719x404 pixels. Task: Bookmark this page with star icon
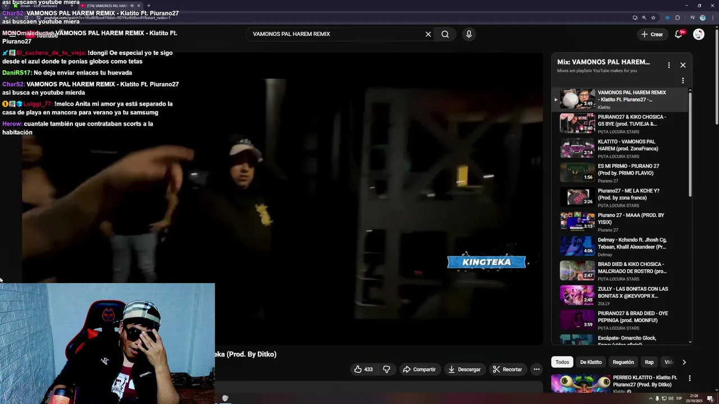click(653, 17)
